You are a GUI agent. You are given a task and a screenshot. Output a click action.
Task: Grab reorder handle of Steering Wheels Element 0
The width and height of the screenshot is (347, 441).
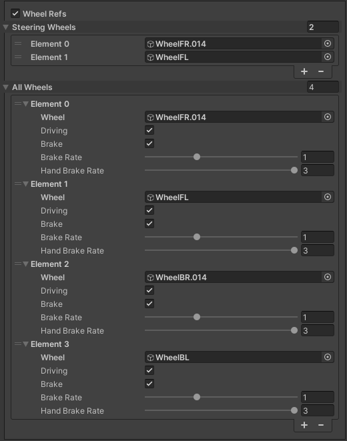[18, 43]
